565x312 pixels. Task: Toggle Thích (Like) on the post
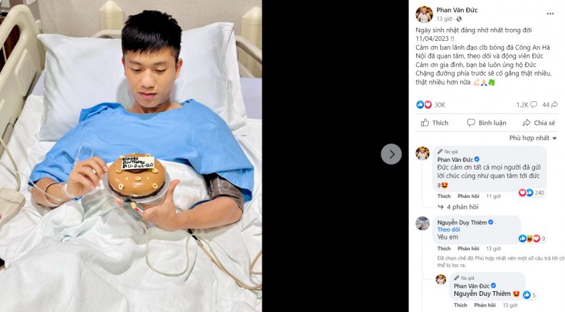(x=435, y=123)
